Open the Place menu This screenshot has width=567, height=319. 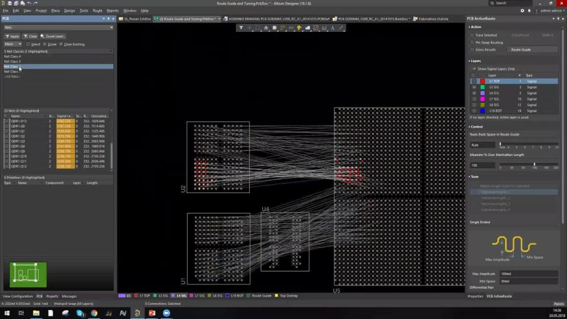tap(56, 11)
